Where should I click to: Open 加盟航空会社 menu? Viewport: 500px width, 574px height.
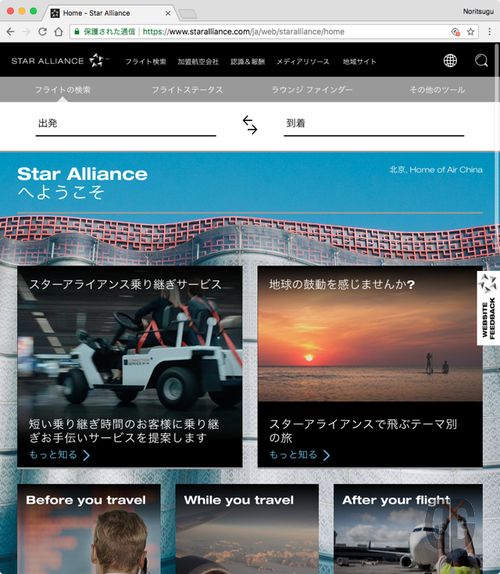coord(198,62)
